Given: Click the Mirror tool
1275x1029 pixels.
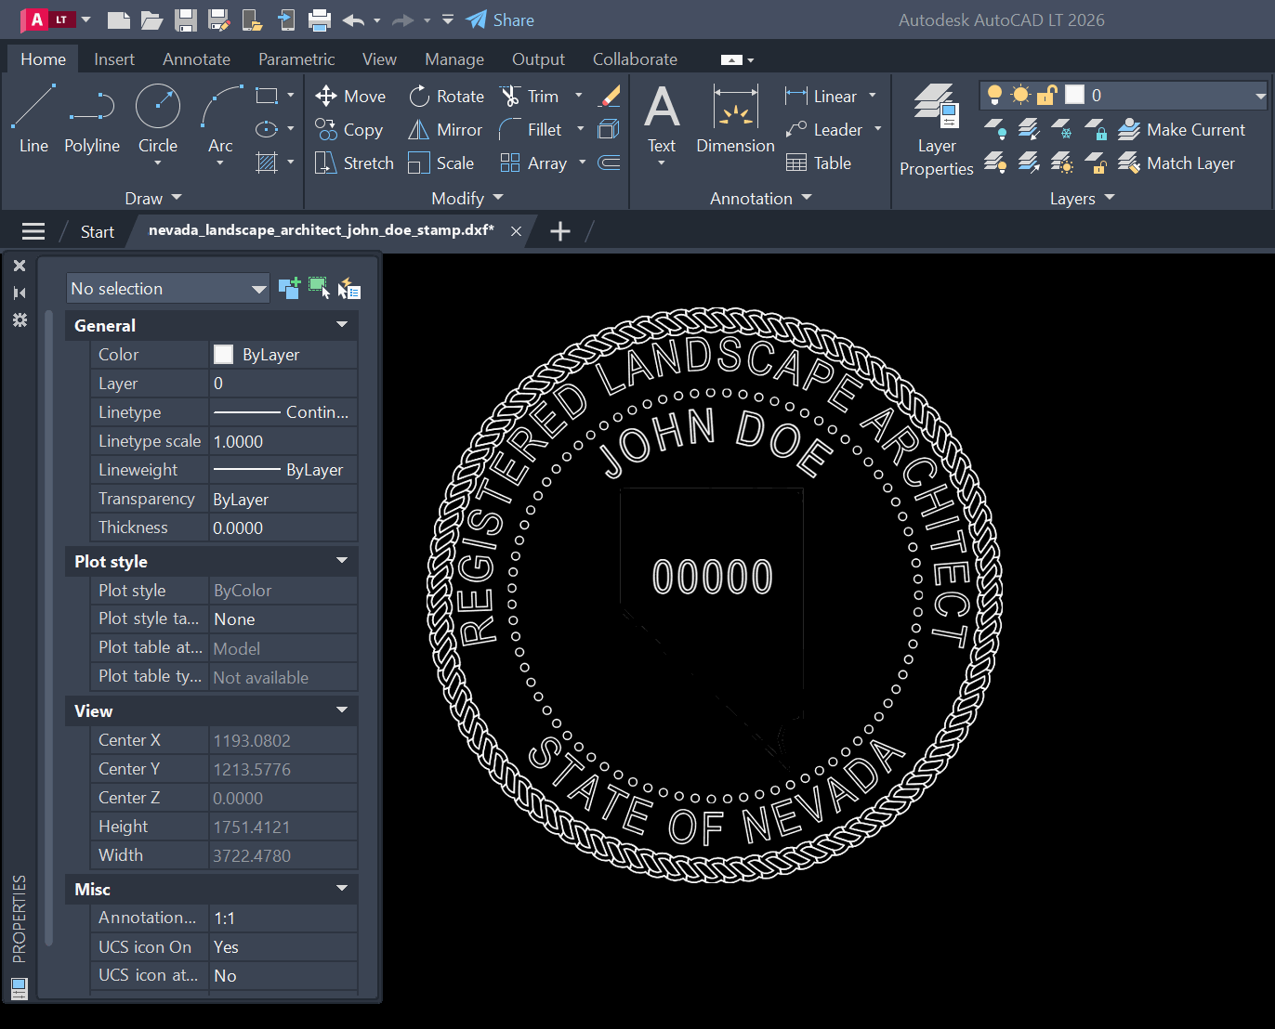Looking at the screenshot, I should (445, 129).
